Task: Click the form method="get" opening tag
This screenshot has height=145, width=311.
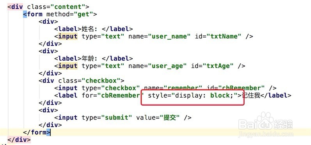Action: click(x=60, y=14)
